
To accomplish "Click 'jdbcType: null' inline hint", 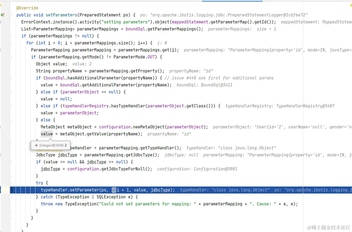I will click(181, 155).
